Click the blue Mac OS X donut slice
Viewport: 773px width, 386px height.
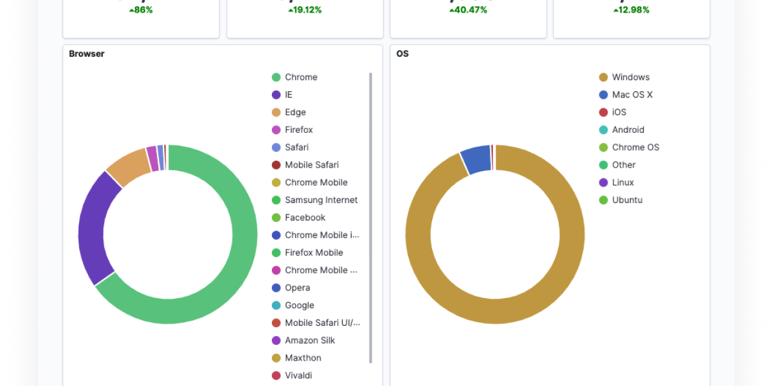(x=476, y=159)
